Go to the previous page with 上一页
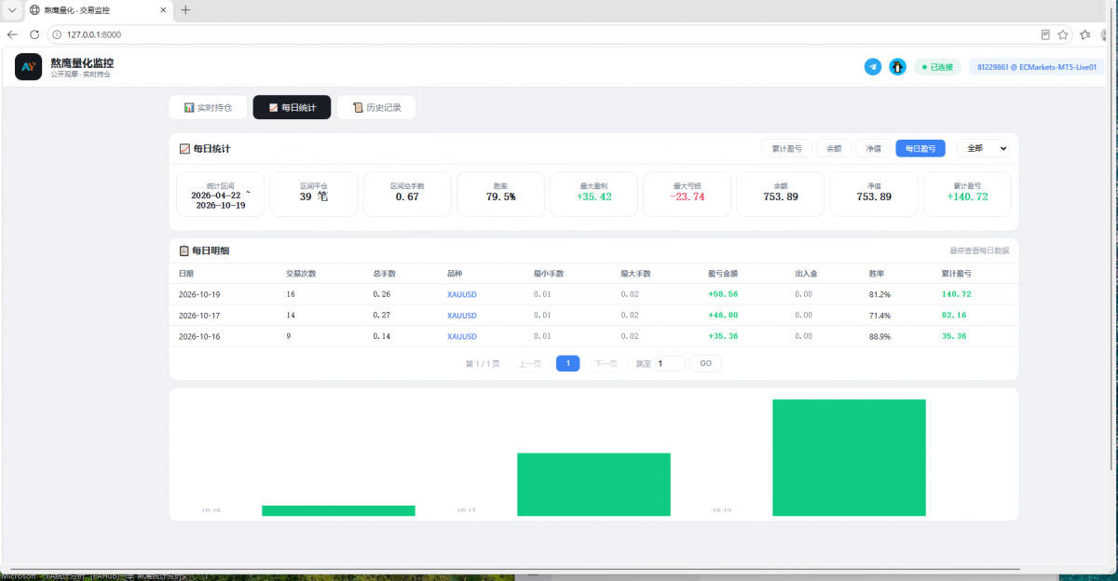Screen dimensions: 1118x581 tap(530, 364)
